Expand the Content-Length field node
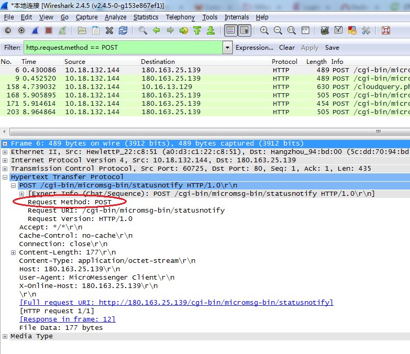 coord(13,252)
